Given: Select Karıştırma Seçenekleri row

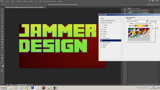Looking at the screenshot, I should (111, 20).
